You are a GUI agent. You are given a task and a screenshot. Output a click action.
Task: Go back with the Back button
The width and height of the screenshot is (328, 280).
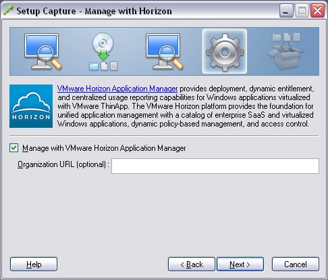pyautogui.click(x=192, y=264)
